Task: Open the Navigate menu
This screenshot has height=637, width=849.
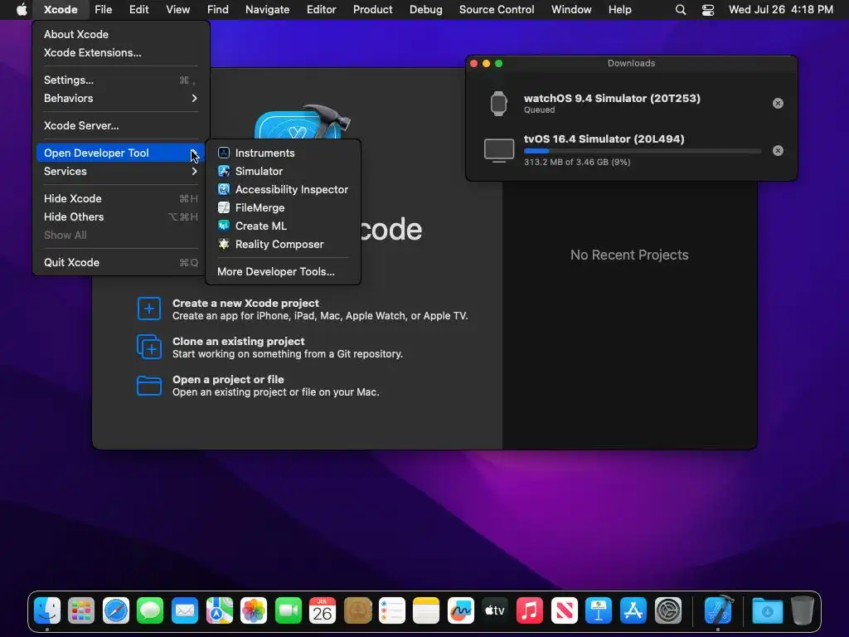Action: (267, 10)
